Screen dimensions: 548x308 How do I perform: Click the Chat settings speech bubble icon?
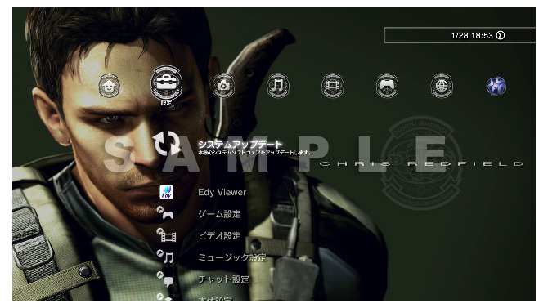(x=165, y=279)
